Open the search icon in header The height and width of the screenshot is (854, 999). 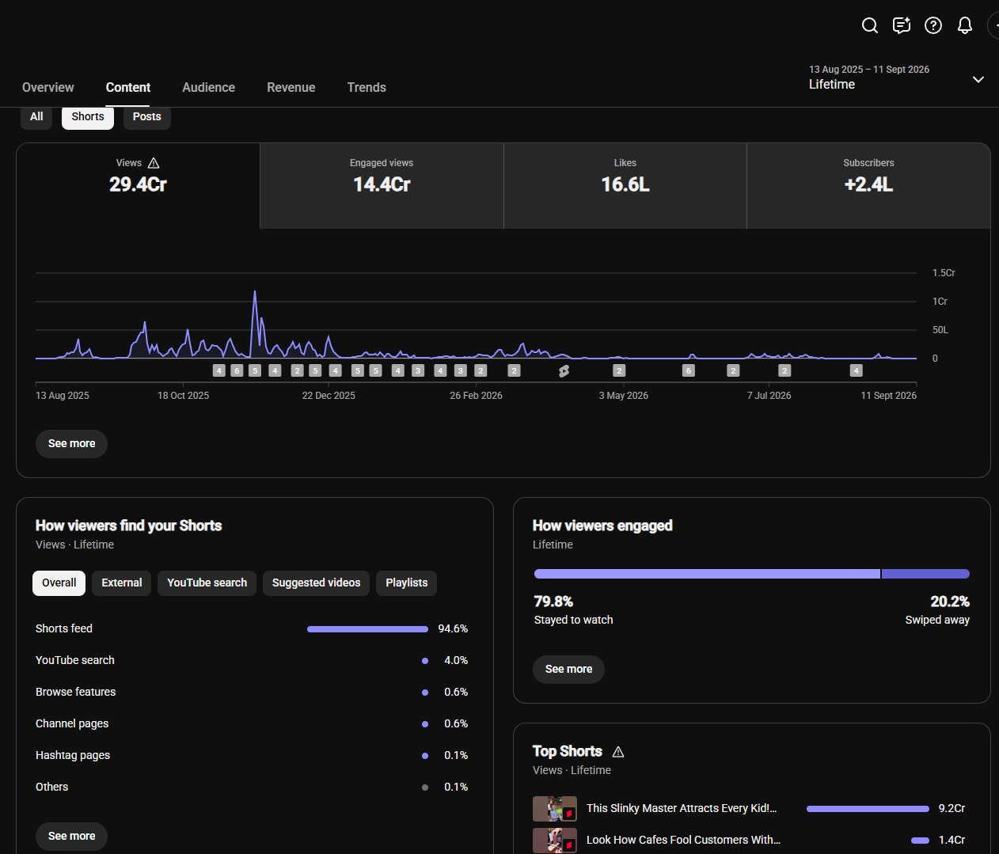pos(869,25)
